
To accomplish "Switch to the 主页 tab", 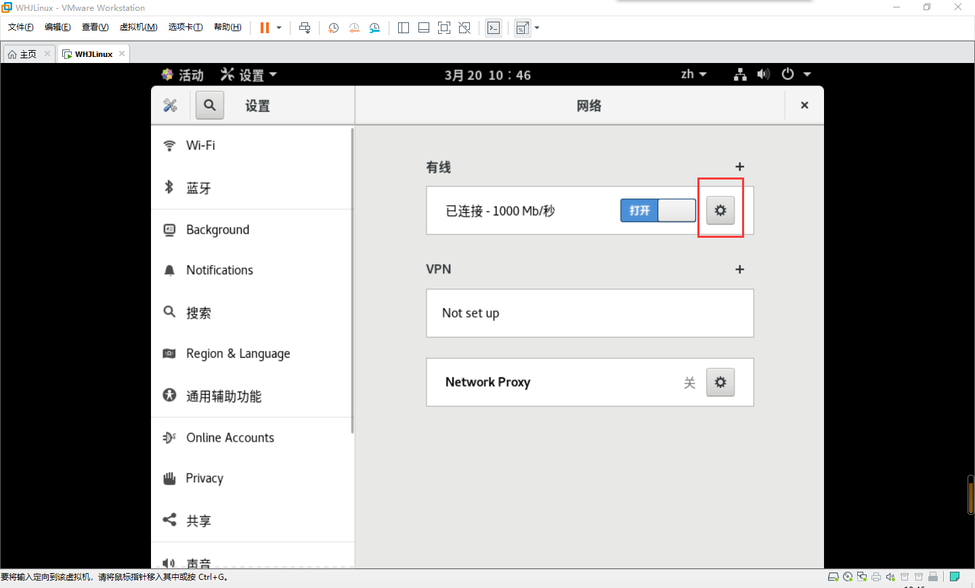I will (x=27, y=53).
